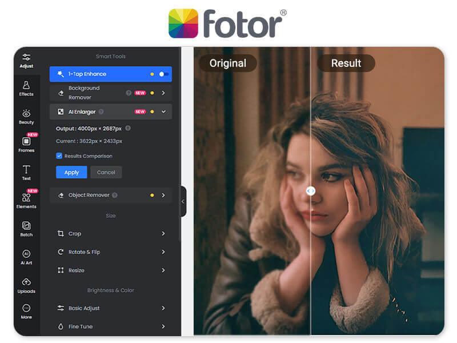Open the AI Art tool

click(26, 256)
